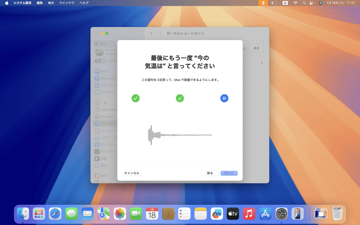Open the Reminders app in the Dock
Viewport: 360px width, 225px height.
point(184,213)
